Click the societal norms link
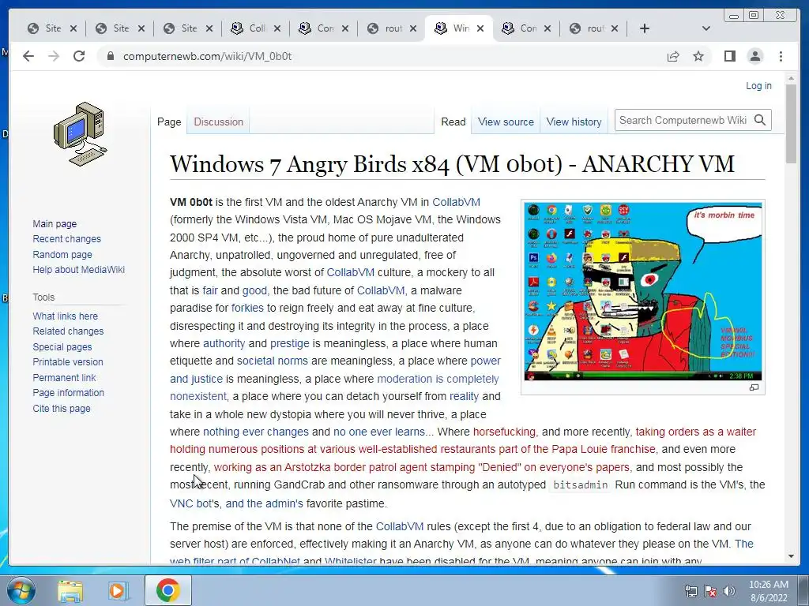The width and height of the screenshot is (809, 606). pos(272,361)
